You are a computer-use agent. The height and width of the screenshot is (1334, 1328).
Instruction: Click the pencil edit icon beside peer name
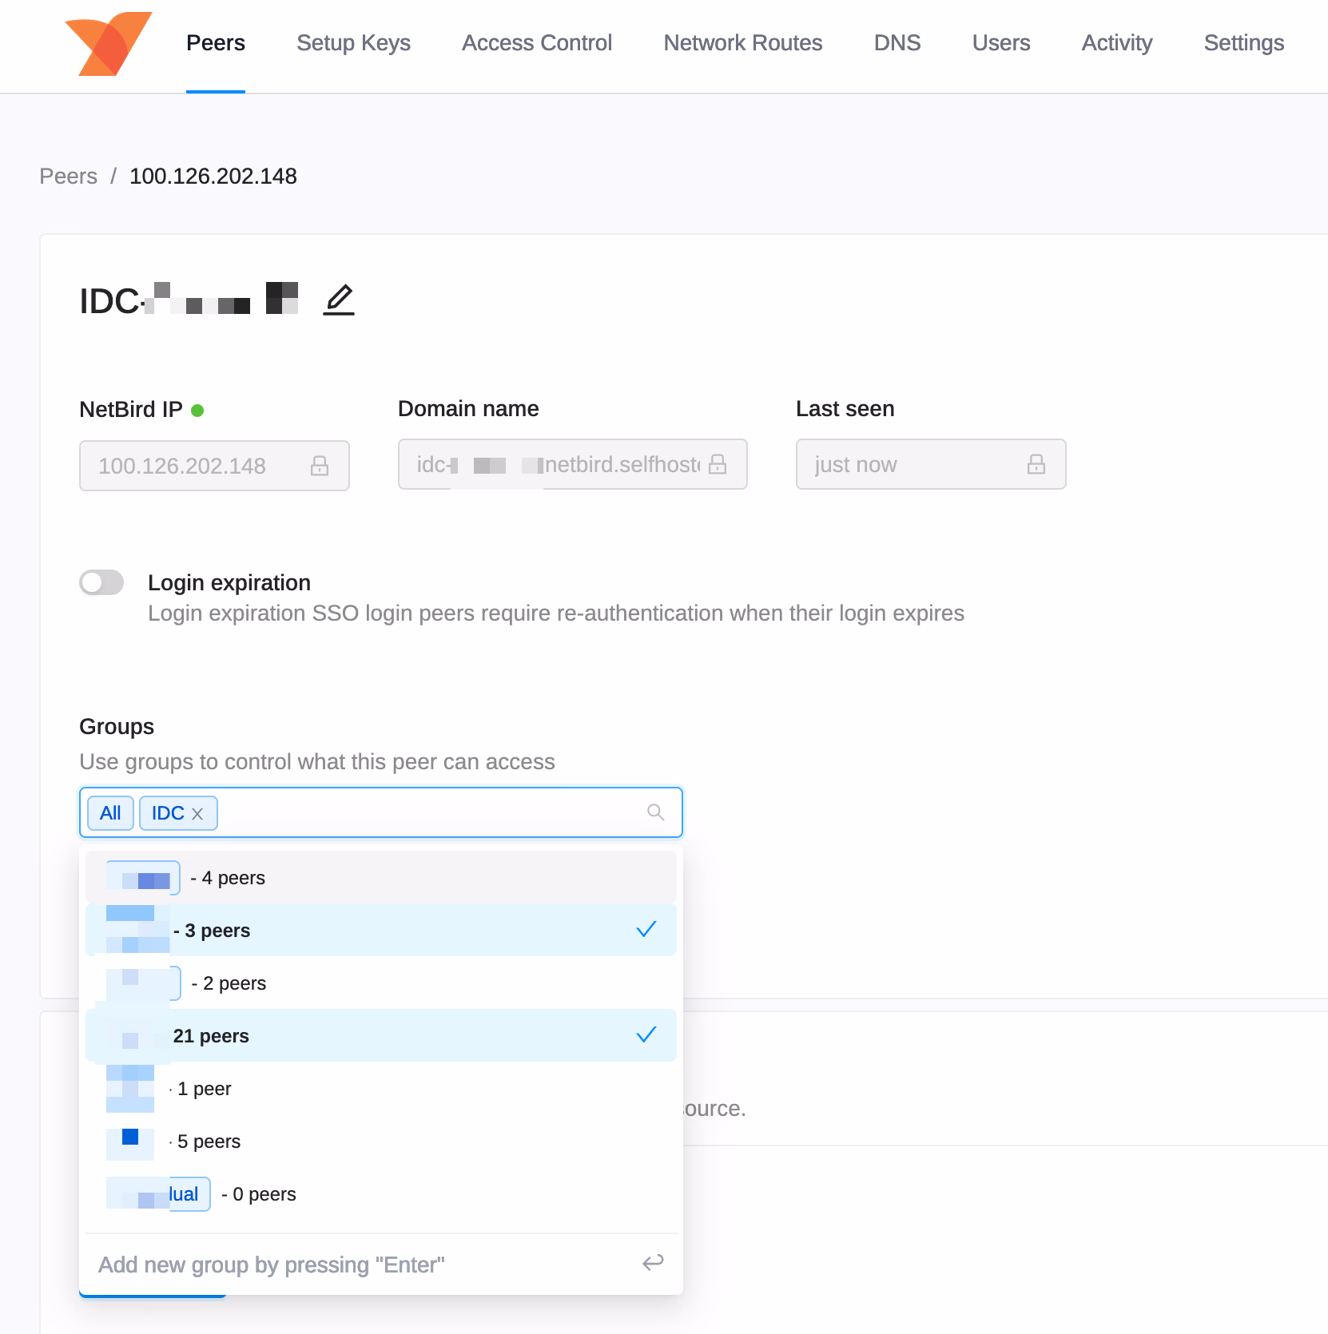click(x=339, y=300)
